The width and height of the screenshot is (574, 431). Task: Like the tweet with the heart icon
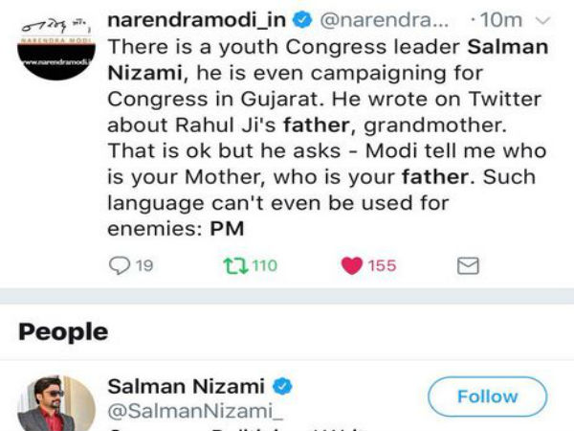pyautogui.click(x=350, y=265)
